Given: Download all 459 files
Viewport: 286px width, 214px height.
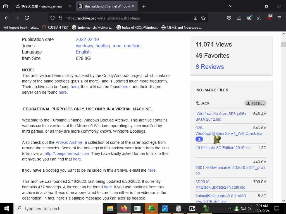Looking at the screenshot, I should tap(255, 103).
